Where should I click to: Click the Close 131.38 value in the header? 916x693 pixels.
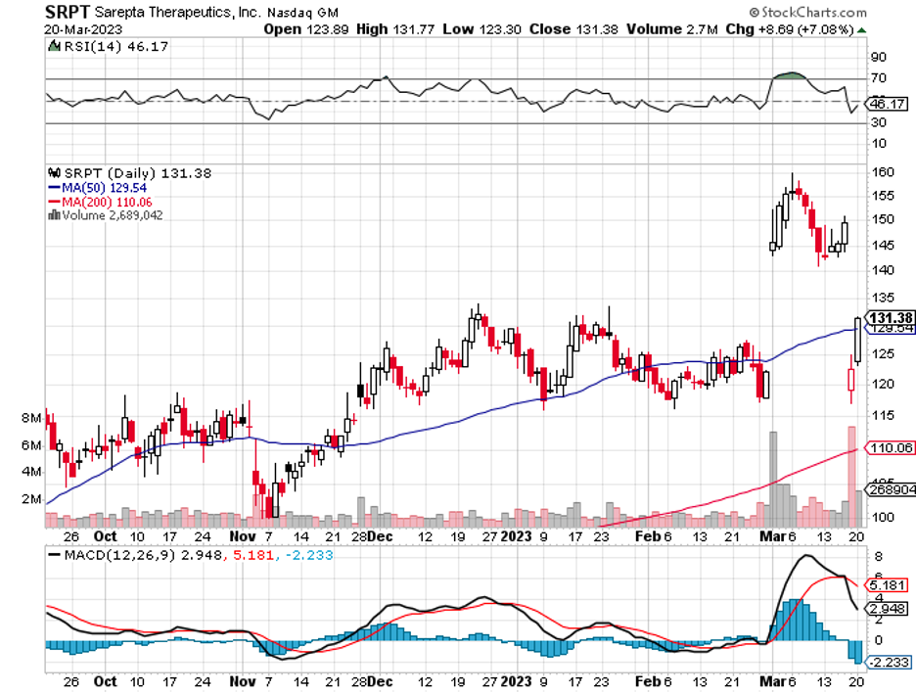click(573, 29)
